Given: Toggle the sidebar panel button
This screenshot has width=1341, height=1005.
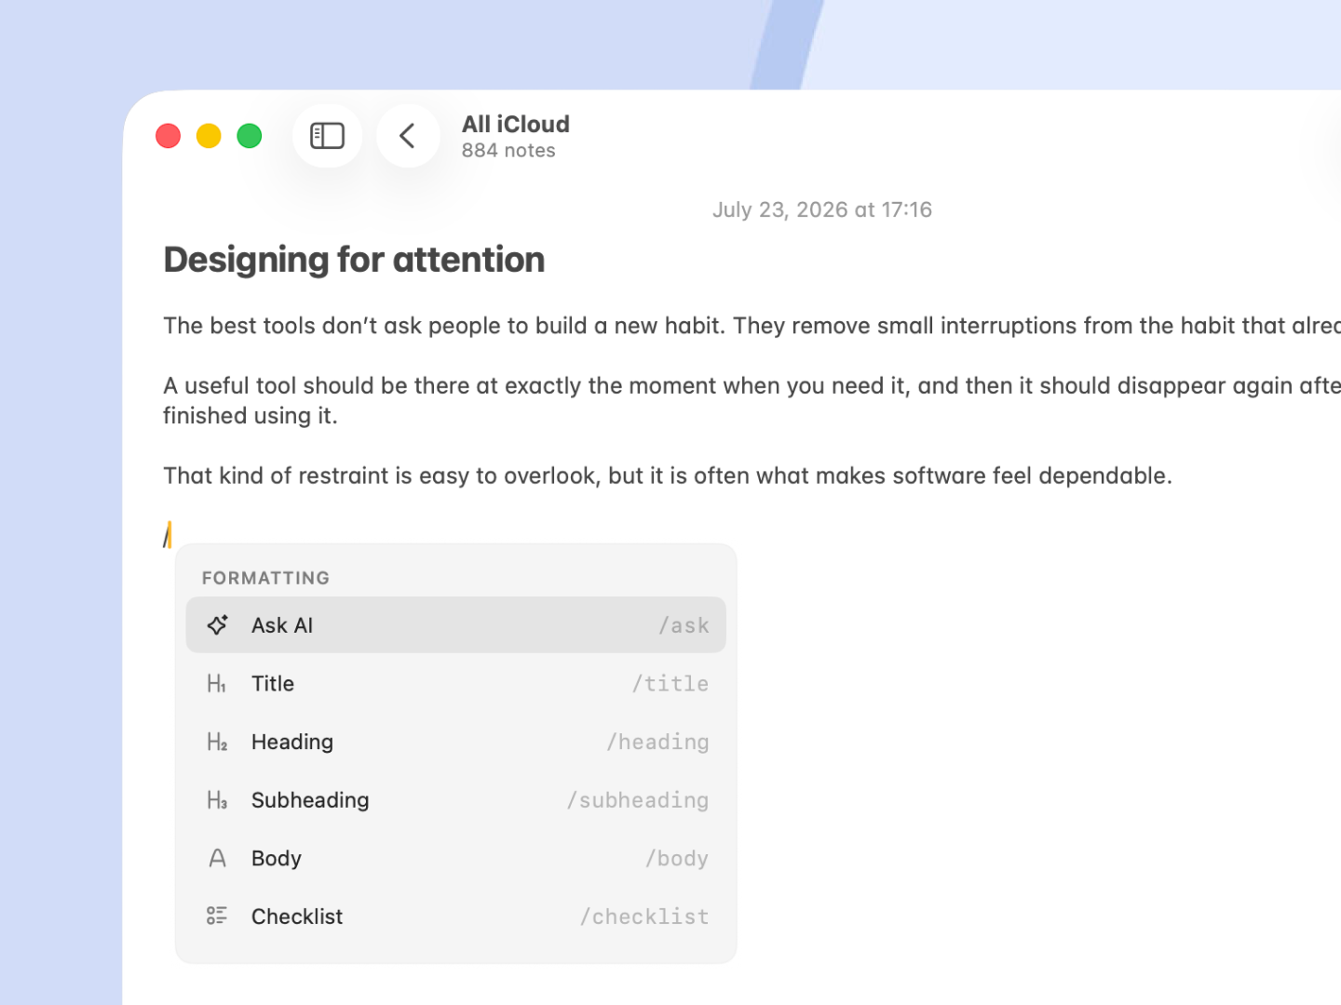Looking at the screenshot, I should (x=327, y=136).
